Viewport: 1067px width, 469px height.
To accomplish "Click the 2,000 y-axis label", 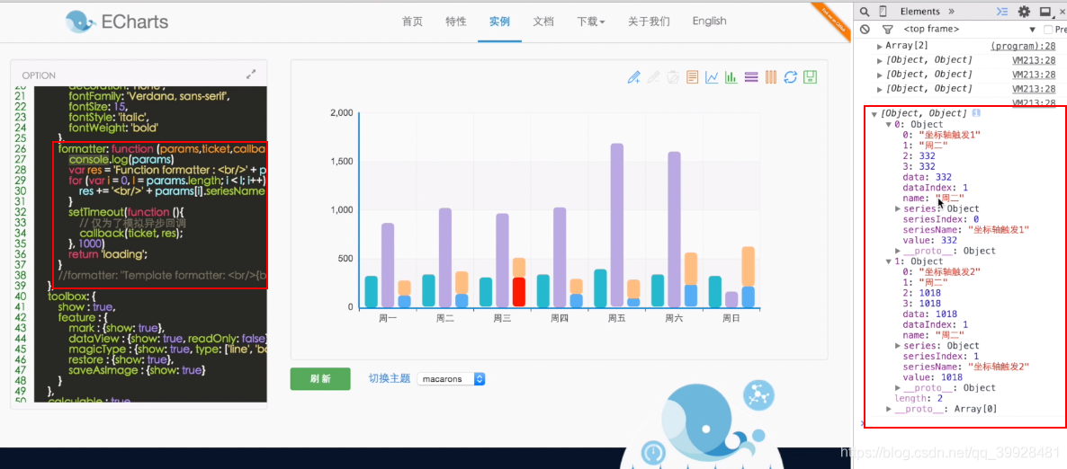I will click(x=342, y=113).
